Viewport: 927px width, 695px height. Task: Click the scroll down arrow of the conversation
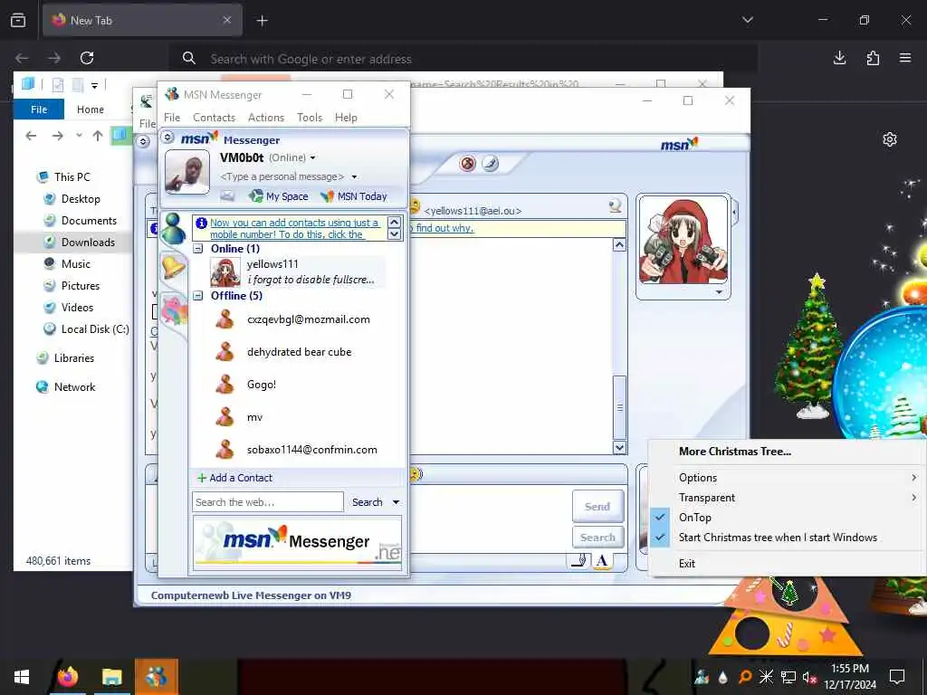click(619, 447)
